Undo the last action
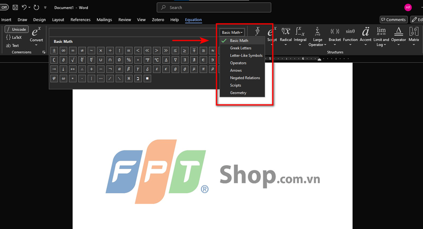 click(24, 7)
